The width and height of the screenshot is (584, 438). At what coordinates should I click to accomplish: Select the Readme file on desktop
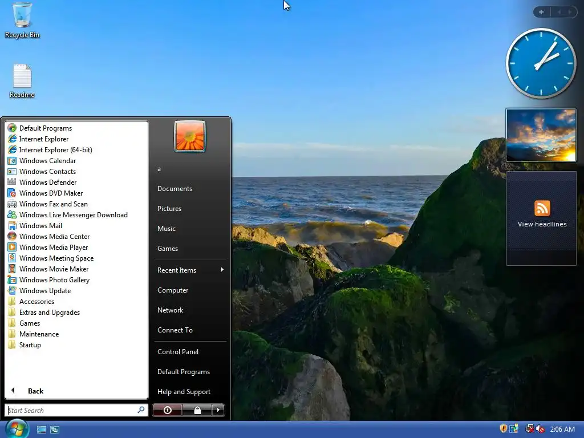point(22,81)
